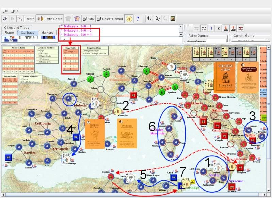Click the black X server toolbar icon
Screen dimensions: 272x198
tap(219, 28)
